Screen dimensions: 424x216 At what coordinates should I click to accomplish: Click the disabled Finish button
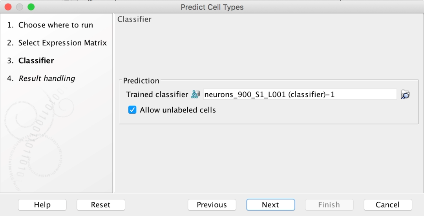coord(329,205)
